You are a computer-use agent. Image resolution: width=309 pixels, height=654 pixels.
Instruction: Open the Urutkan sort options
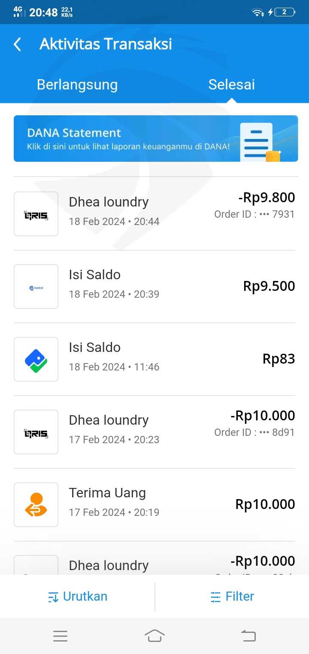coord(78,596)
